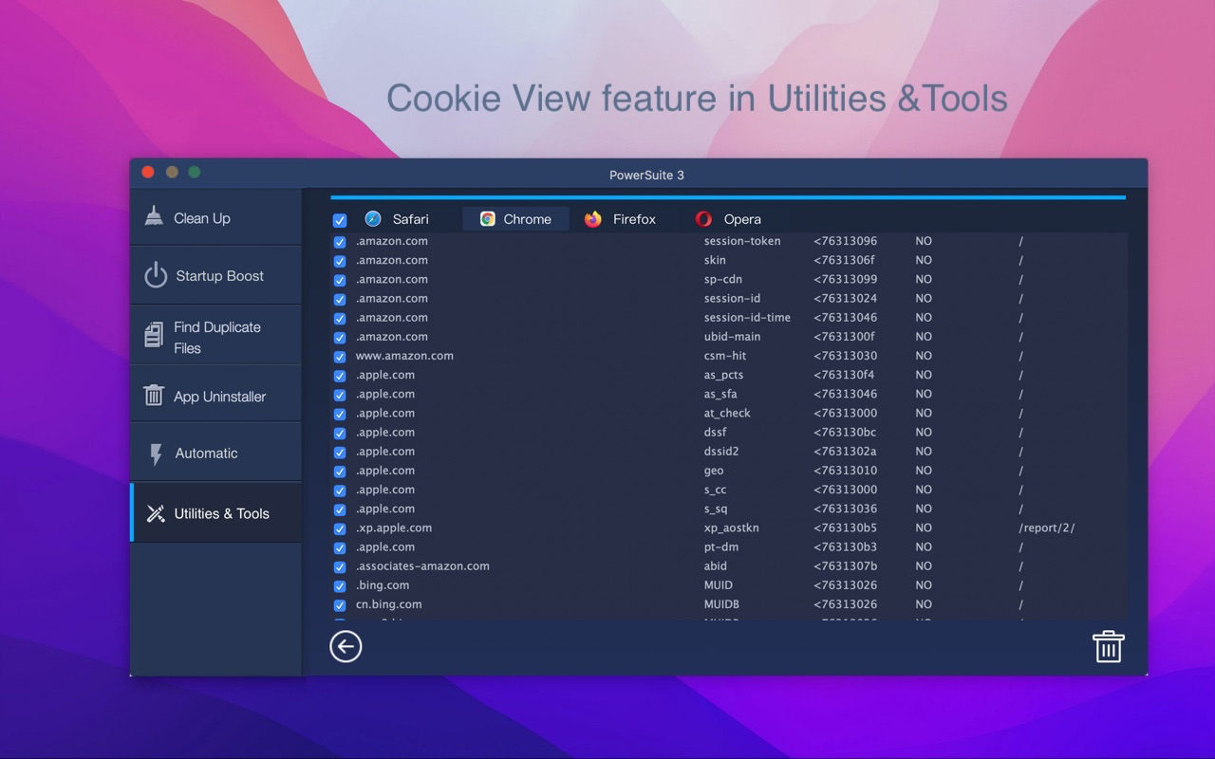Image resolution: width=1215 pixels, height=759 pixels.
Task: Uncheck the amazon skin cookie checkbox
Action: click(x=340, y=261)
